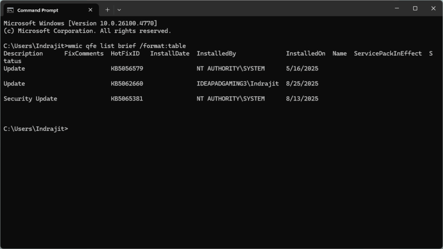Screen dimensions: 443x249
Task: Click the Microsoft Windows version line
Action: [x=80, y=23]
